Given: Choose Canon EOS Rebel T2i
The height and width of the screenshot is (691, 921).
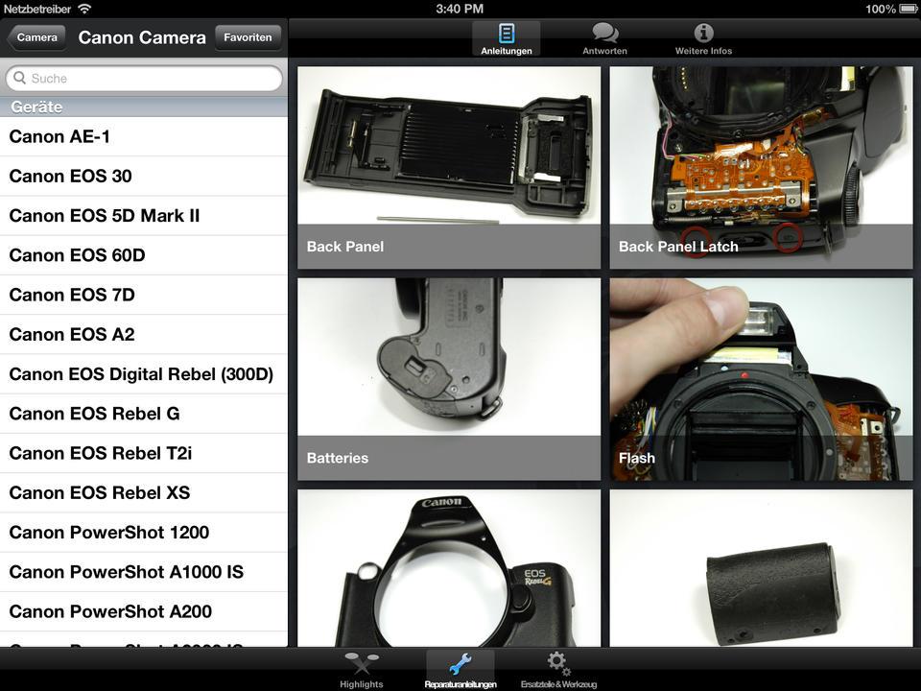Looking at the screenshot, I should [x=144, y=454].
